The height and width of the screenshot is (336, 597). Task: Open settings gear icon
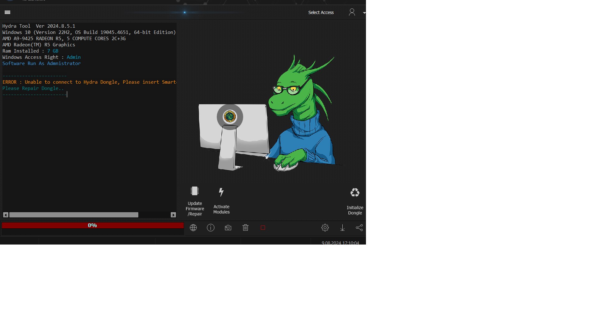[x=325, y=228]
